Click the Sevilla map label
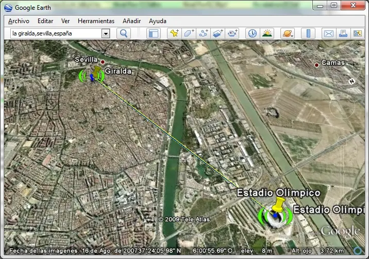This screenshot has height=259, width=369. 86,60
